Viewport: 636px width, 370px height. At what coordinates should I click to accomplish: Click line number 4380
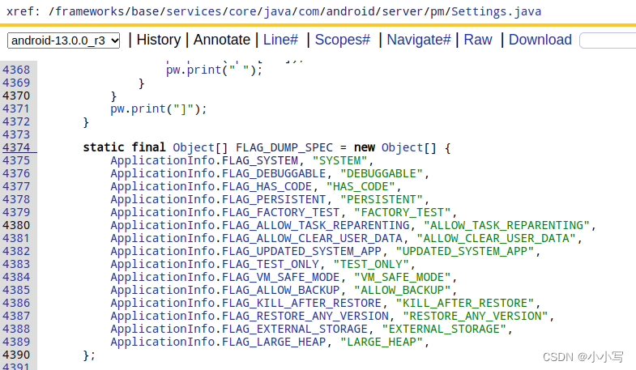(x=16, y=225)
